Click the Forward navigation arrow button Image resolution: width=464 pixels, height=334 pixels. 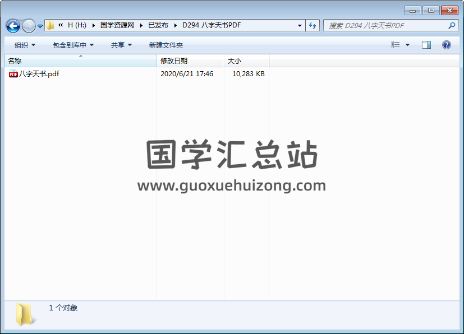[x=28, y=26]
